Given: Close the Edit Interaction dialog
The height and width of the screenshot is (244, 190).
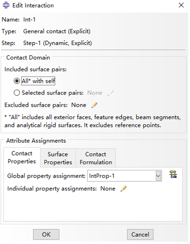Looking at the screenshot, I should pos(181,5).
